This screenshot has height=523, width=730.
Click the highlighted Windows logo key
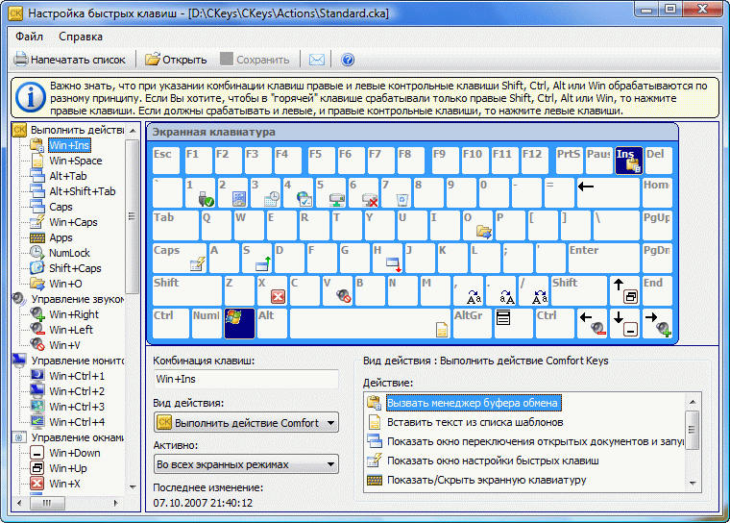point(240,323)
